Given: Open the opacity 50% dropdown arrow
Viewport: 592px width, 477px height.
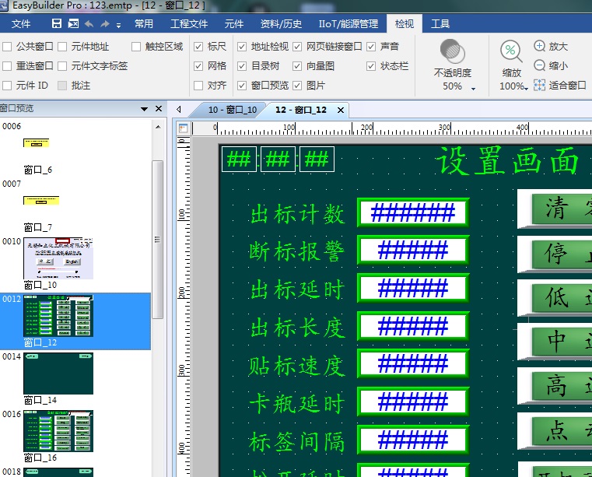Looking at the screenshot, I should pyautogui.click(x=473, y=88).
